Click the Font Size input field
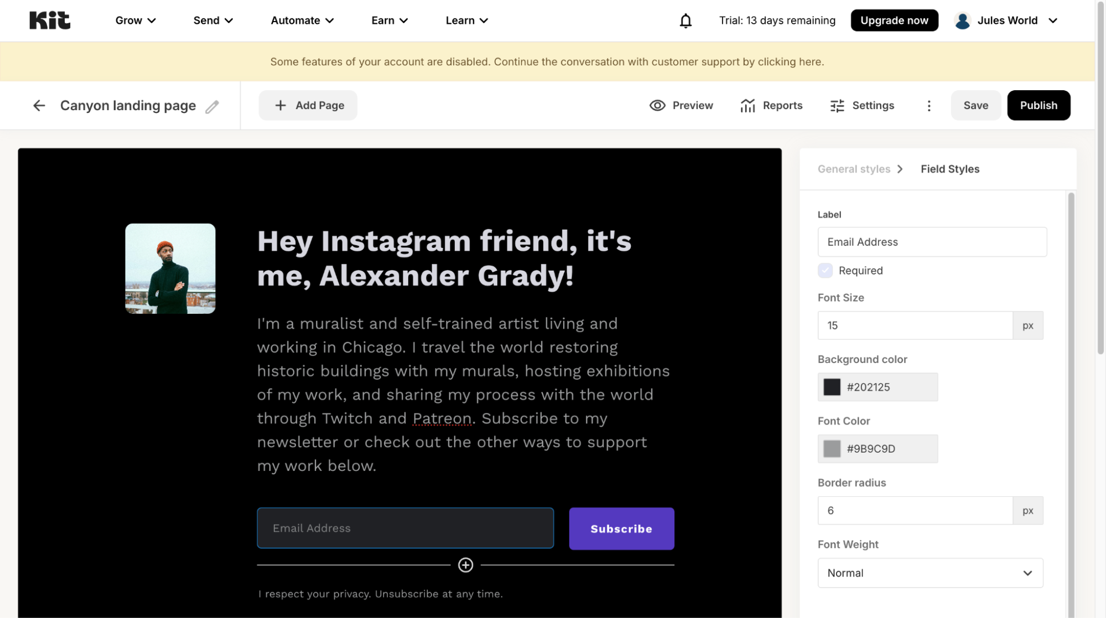Screen dimensions: 1106x618 tap(915, 325)
